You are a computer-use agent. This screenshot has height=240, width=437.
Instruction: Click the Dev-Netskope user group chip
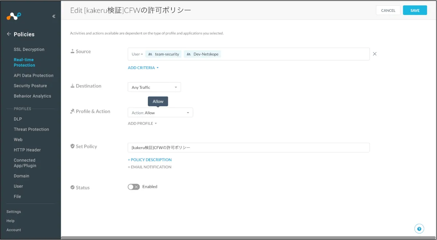(x=202, y=54)
